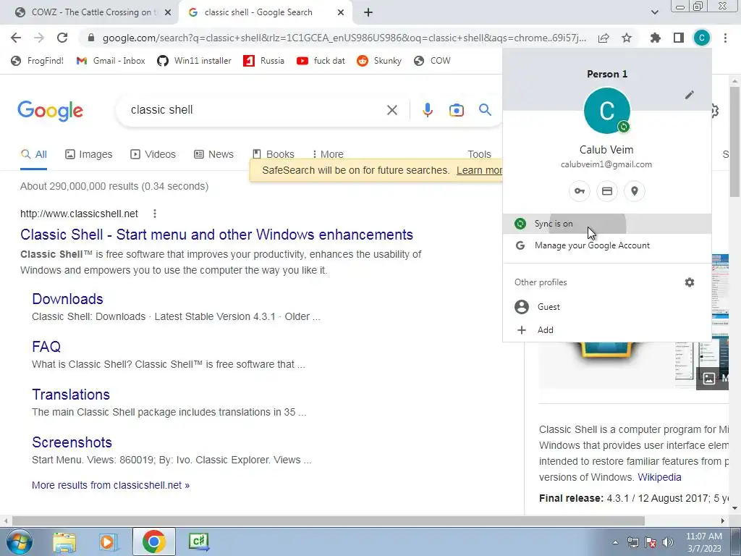Image resolution: width=741 pixels, height=556 pixels.
Task: Search by voice microphone icon
Action: click(x=427, y=110)
